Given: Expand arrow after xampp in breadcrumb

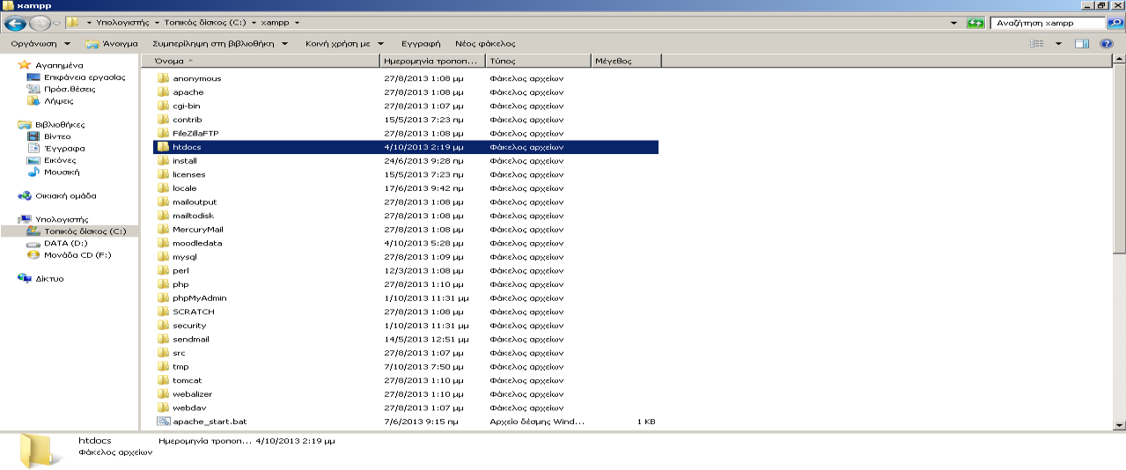Looking at the screenshot, I should [x=297, y=23].
